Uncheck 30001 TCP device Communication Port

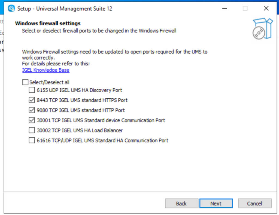click(x=32, y=120)
